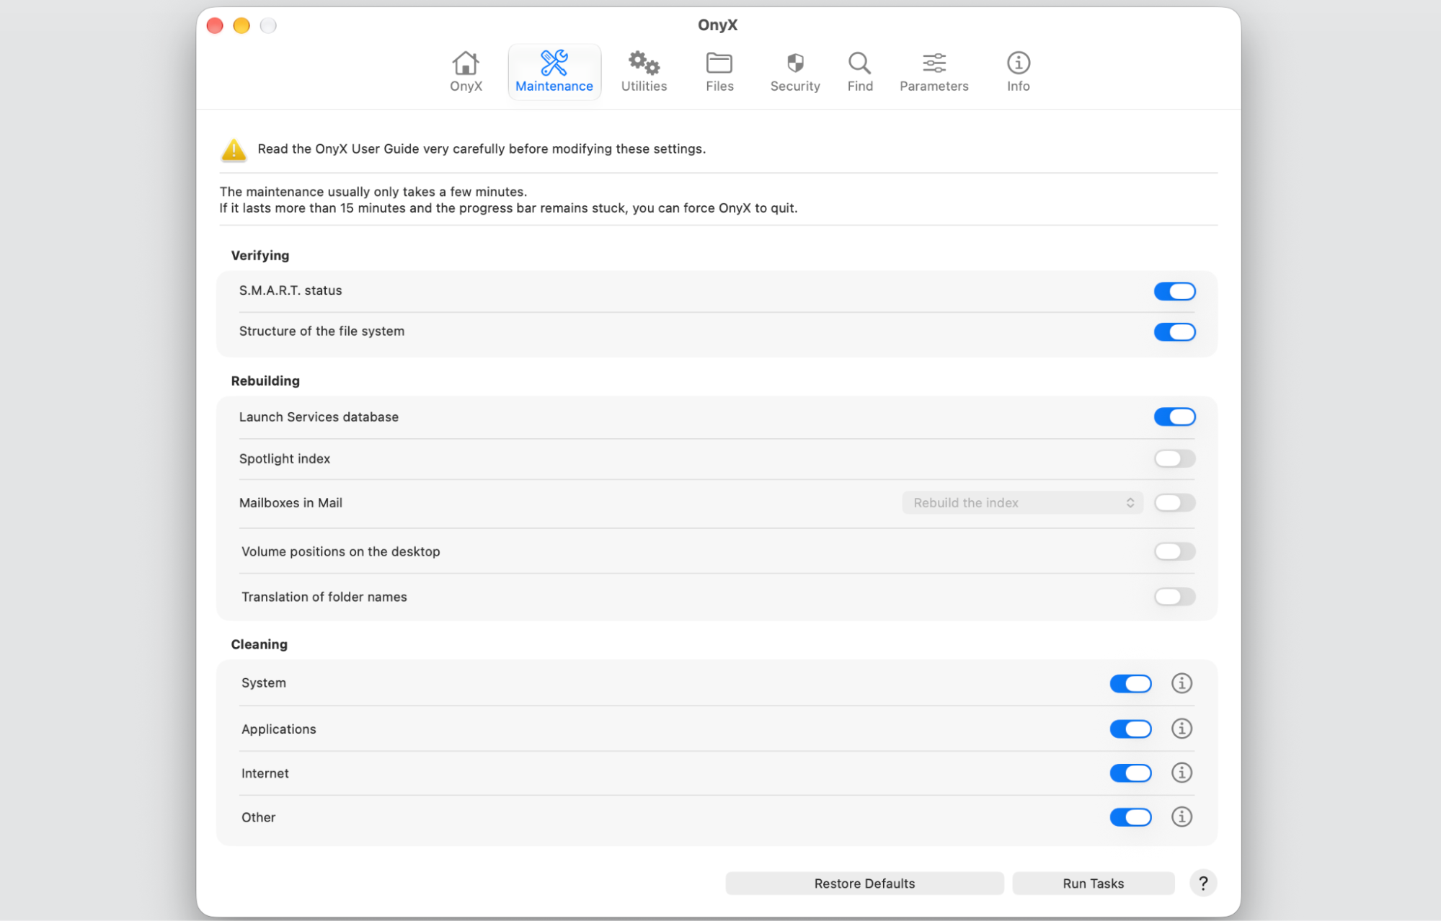Disable S.M.A.R.T. status verification

1174,291
